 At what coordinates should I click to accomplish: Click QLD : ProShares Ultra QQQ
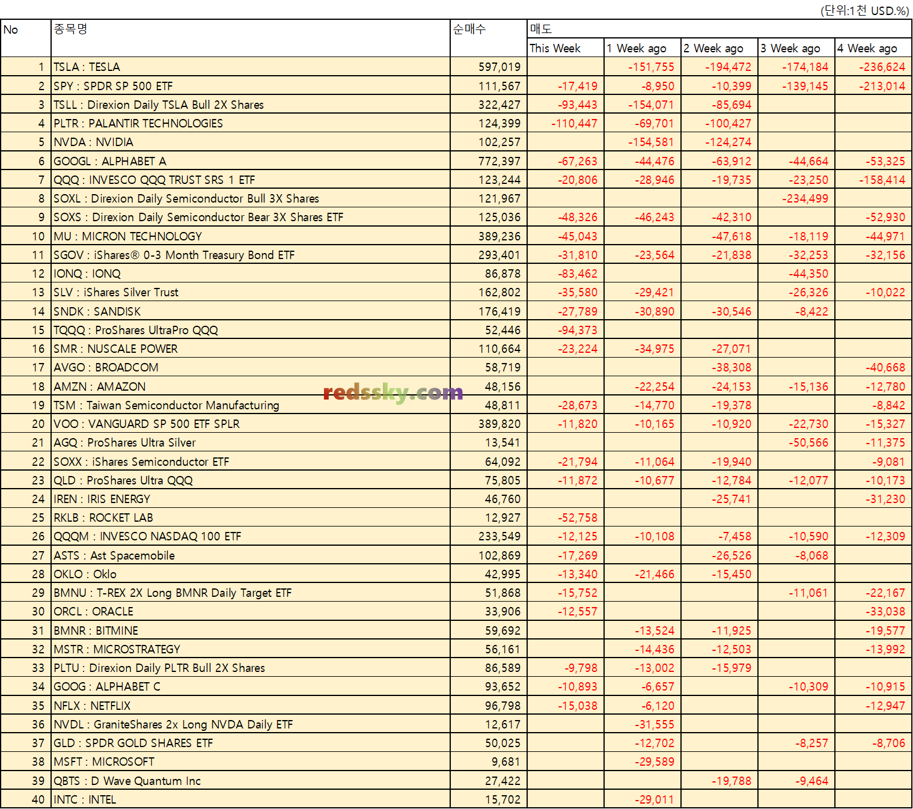[x=123, y=480]
